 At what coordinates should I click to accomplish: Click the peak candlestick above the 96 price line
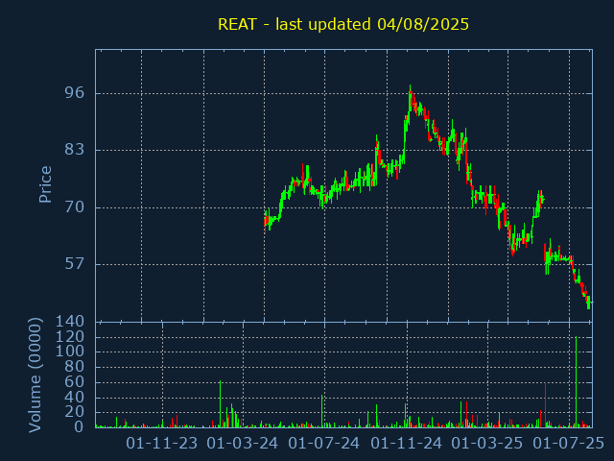[x=410, y=98]
